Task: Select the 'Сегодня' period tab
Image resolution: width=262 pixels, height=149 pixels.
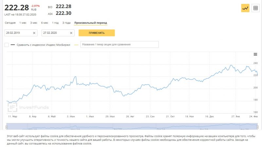Action: [10, 23]
